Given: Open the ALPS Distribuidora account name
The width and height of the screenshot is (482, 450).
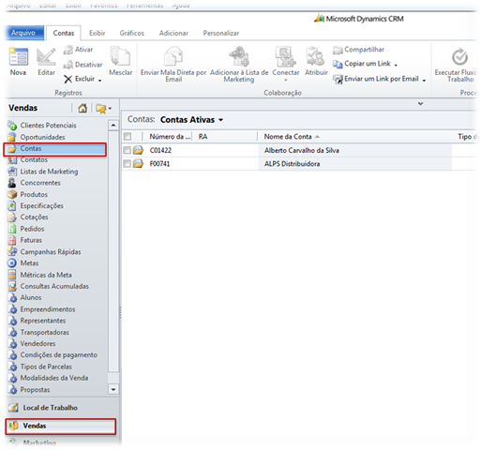Looking at the screenshot, I should tap(292, 164).
